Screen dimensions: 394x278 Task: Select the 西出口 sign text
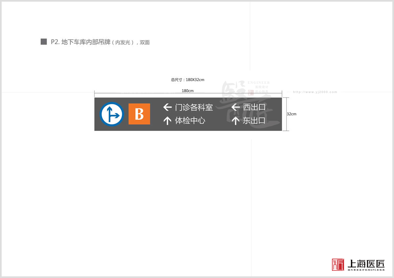[x=254, y=107]
